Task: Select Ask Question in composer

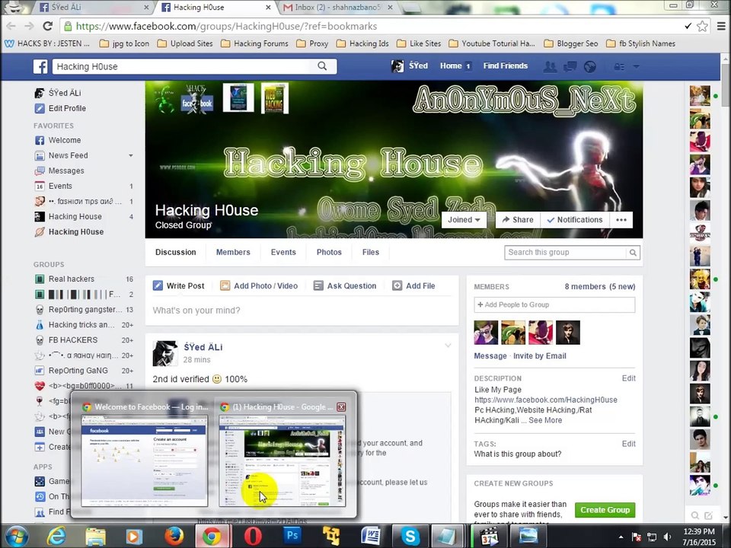Action: coord(344,285)
